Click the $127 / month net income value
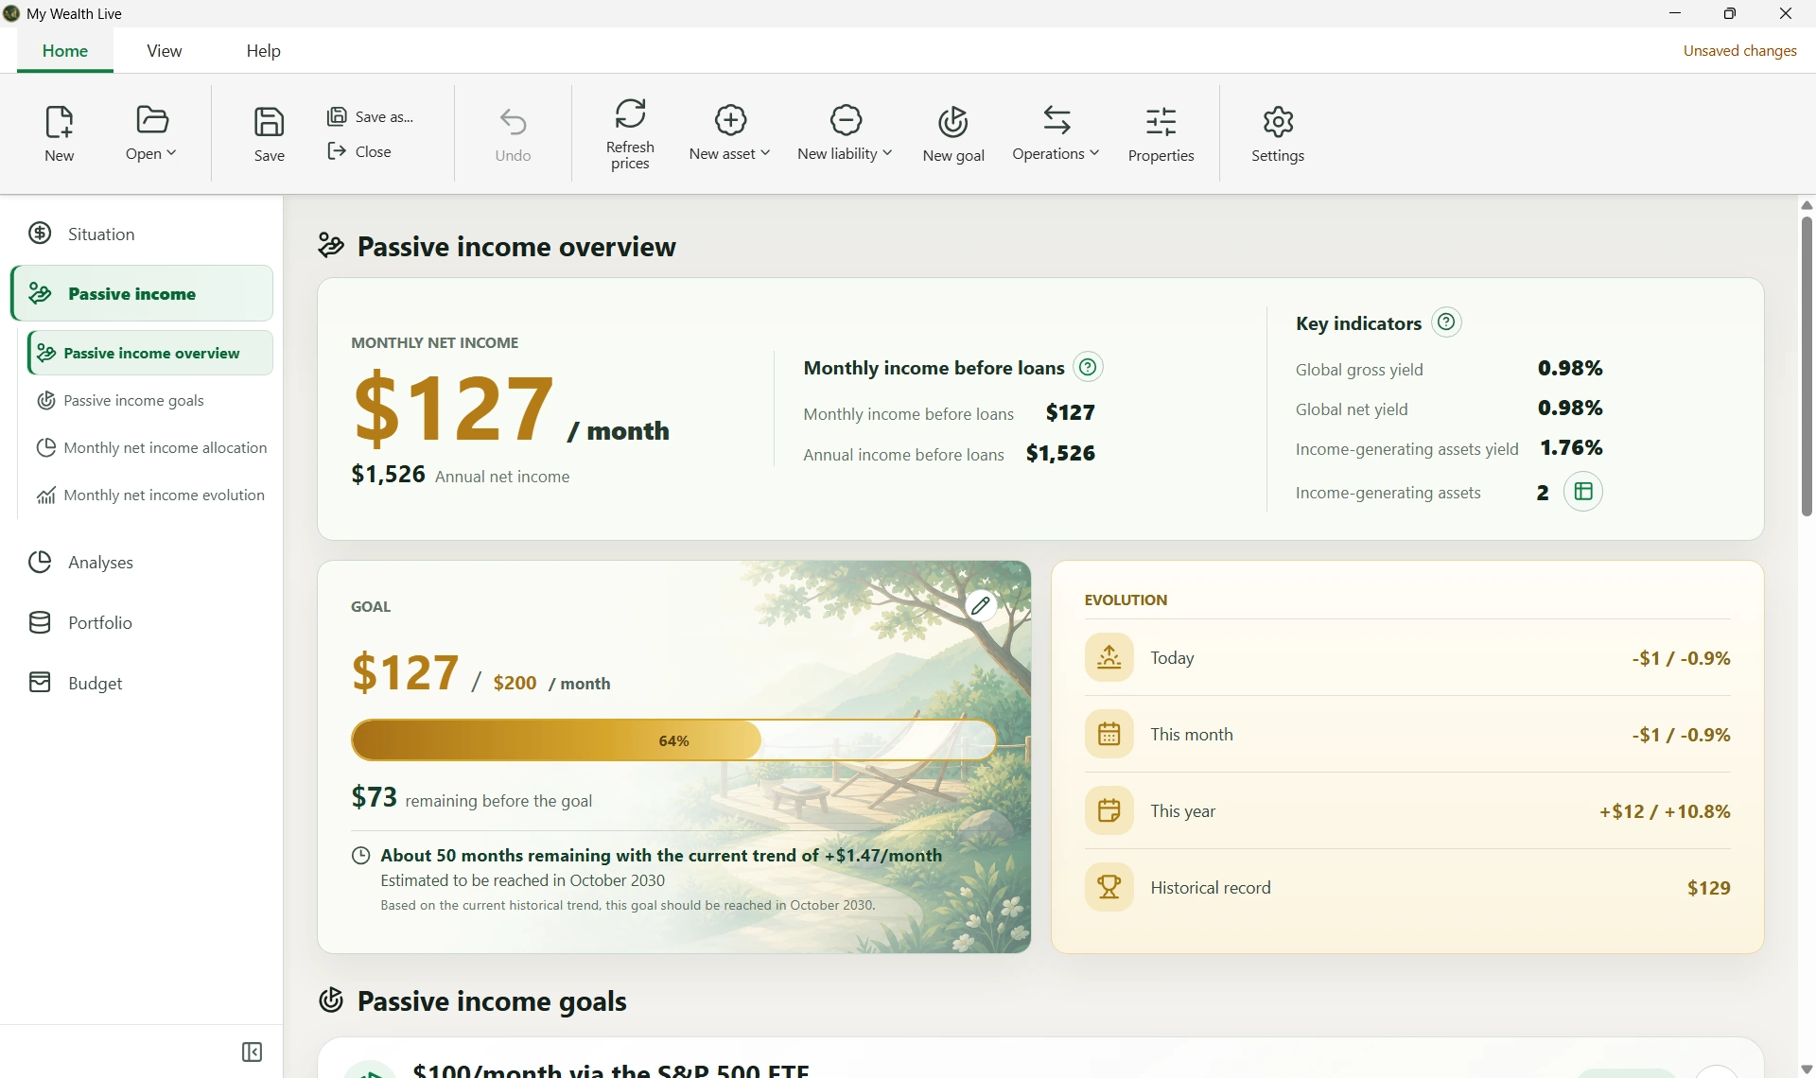Viewport: 1816px width, 1078px height. tap(511, 409)
